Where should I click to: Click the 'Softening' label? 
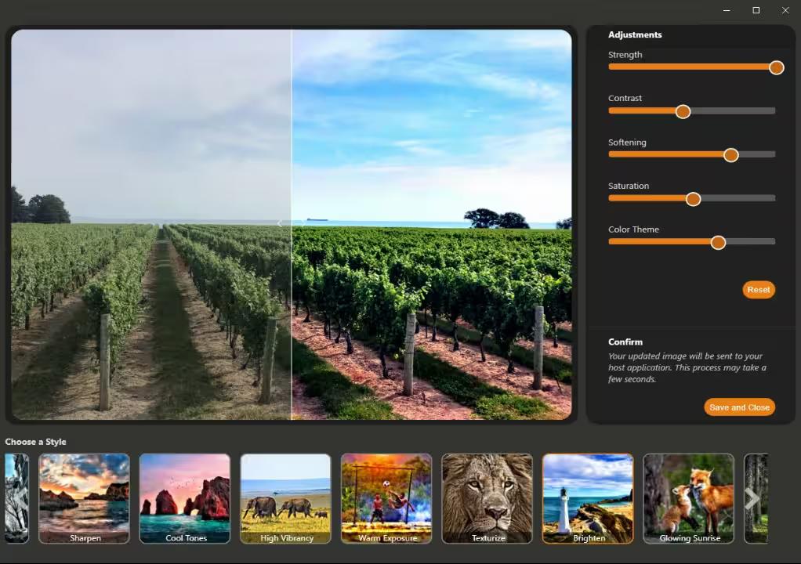click(627, 143)
